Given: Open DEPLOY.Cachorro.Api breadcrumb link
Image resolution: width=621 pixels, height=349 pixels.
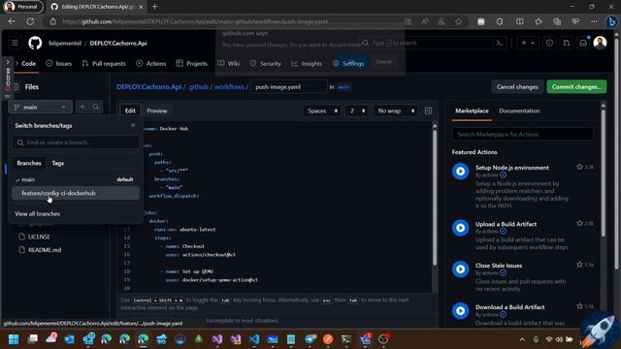Looking at the screenshot, I should (148, 86).
